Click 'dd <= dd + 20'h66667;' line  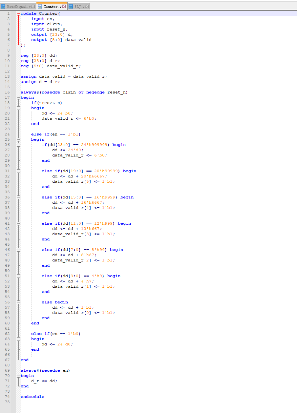80,176
